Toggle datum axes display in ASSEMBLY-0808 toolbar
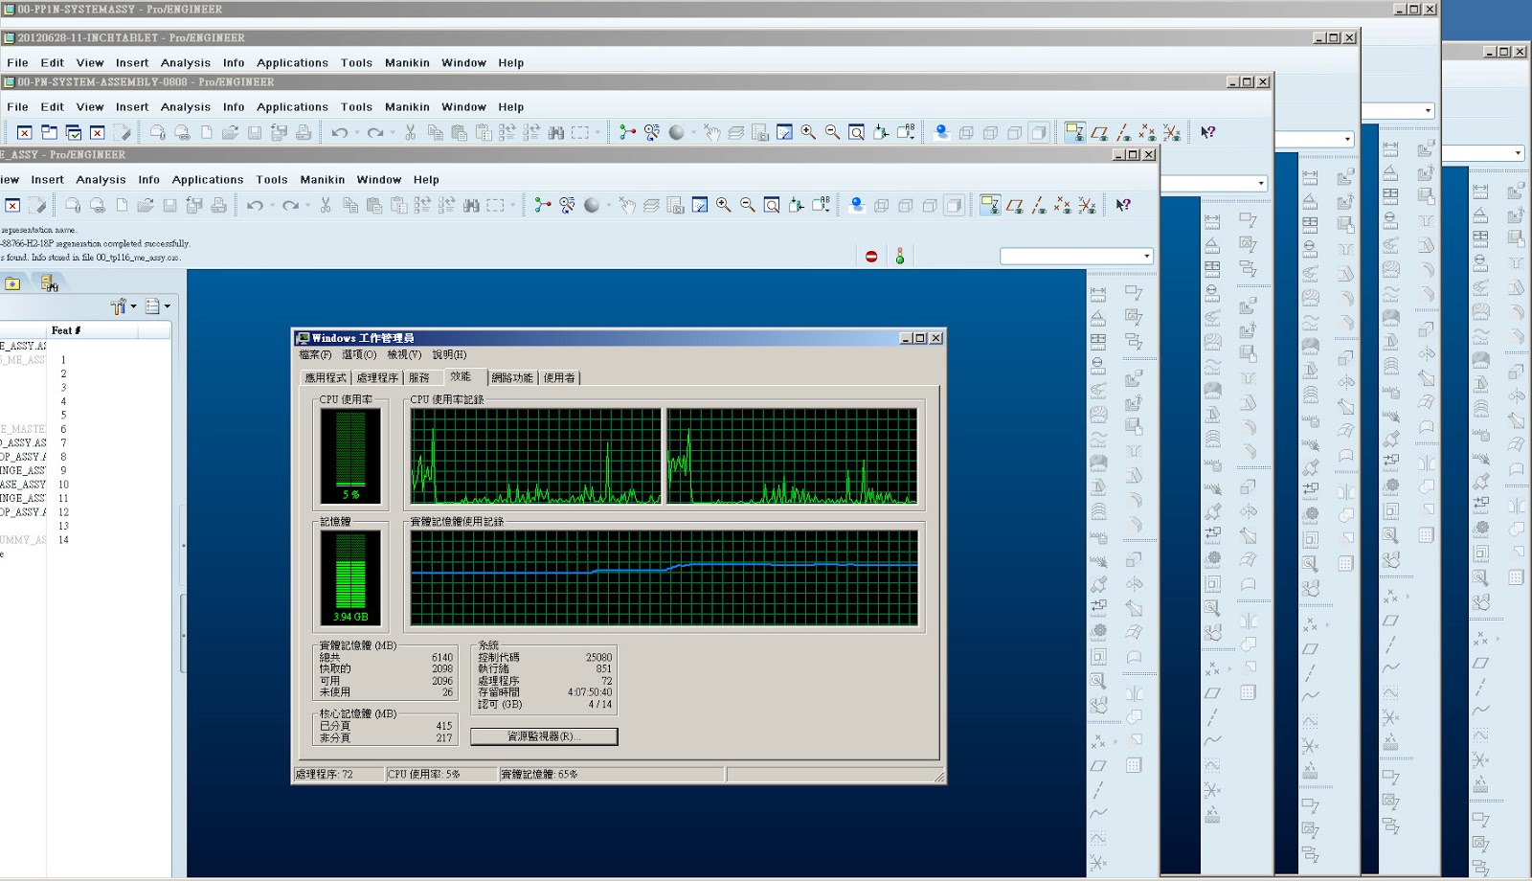The image size is (1532, 881). tap(1123, 132)
